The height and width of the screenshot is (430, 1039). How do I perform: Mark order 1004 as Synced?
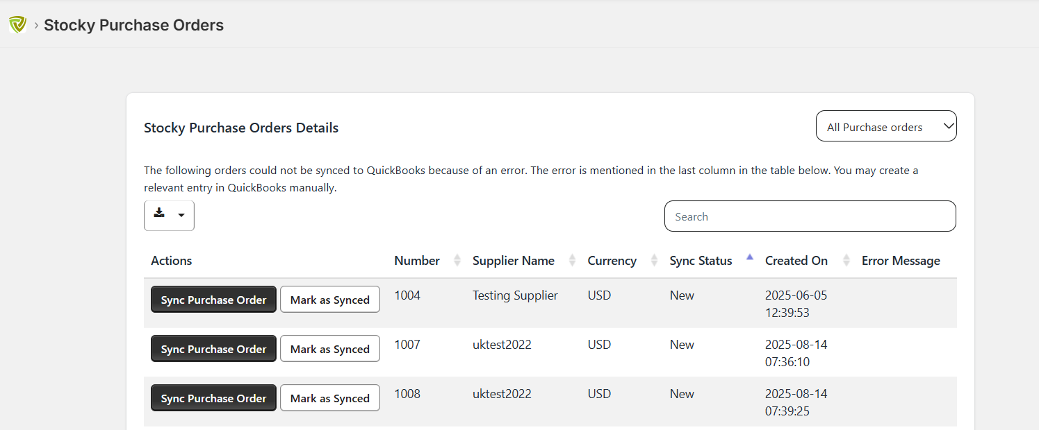point(329,300)
